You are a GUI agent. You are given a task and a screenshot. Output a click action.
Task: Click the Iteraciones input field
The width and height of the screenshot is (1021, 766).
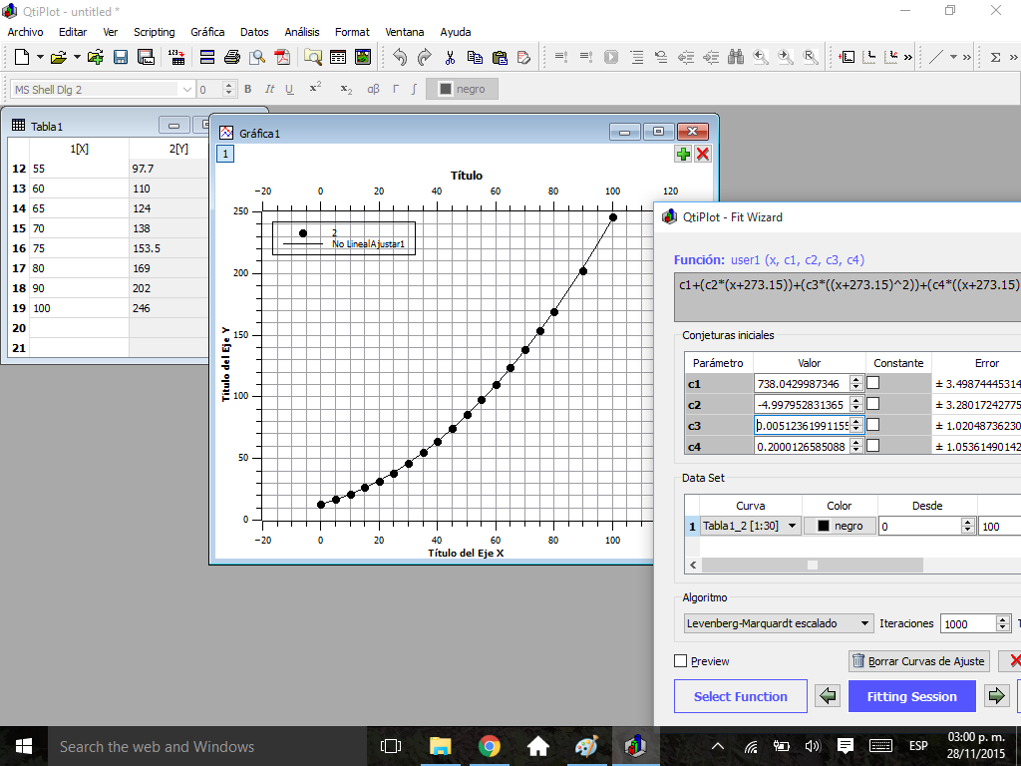click(x=968, y=623)
